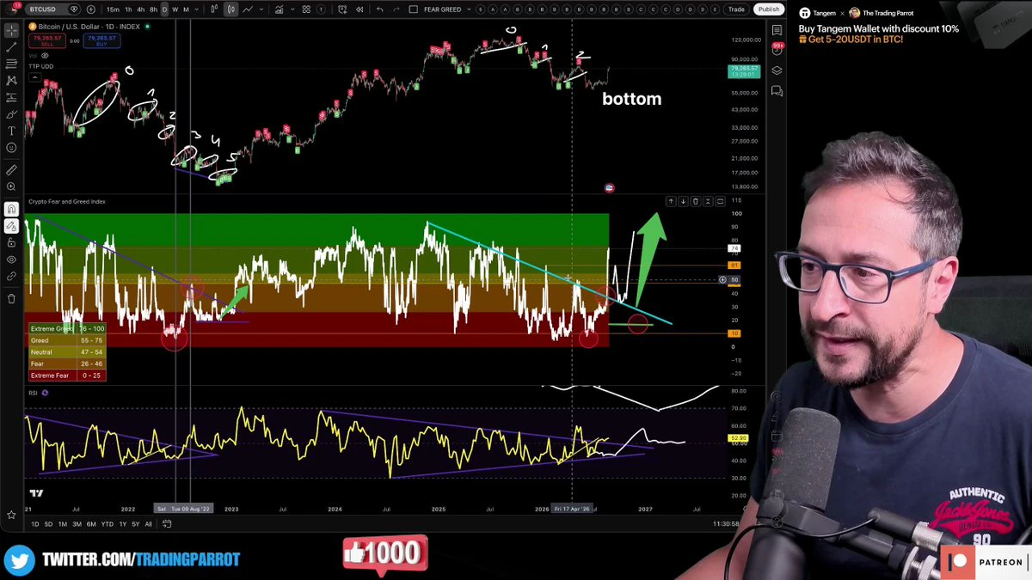The height and width of the screenshot is (580, 1032).
Task: Expand the timeframe dropdown arrow
Action: (x=197, y=9)
